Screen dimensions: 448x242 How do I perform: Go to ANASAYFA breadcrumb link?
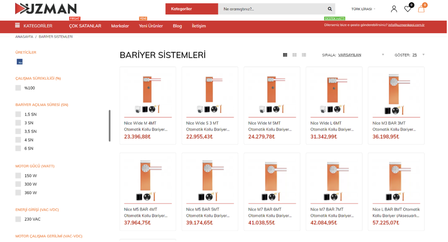tap(24, 37)
